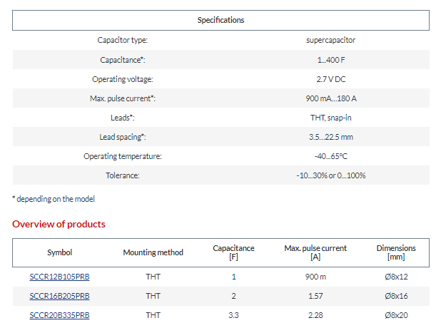Click the Symbol column header
The image size is (441, 328).
pyautogui.click(x=60, y=252)
